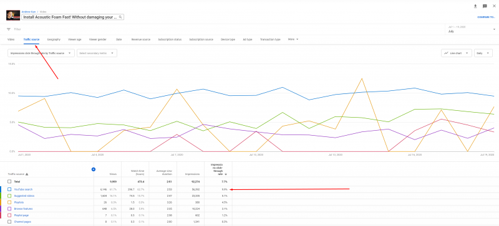This screenshot has height=226, width=499.
Task: Open the Subscription status tab
Action: 170,39
